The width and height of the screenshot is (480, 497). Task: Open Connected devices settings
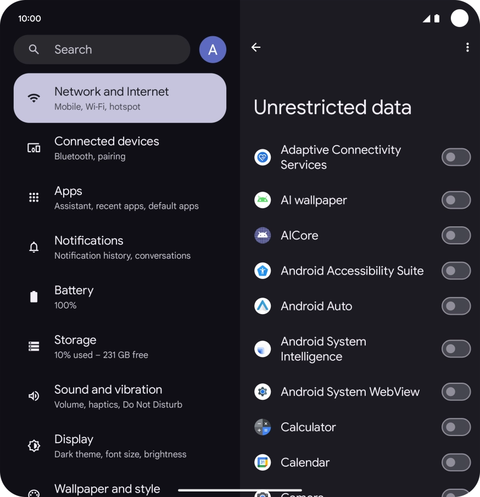coord(120,148)
